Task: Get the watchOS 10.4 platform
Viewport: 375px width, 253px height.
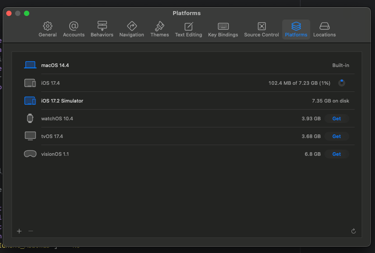Action: tap(336, 119)
